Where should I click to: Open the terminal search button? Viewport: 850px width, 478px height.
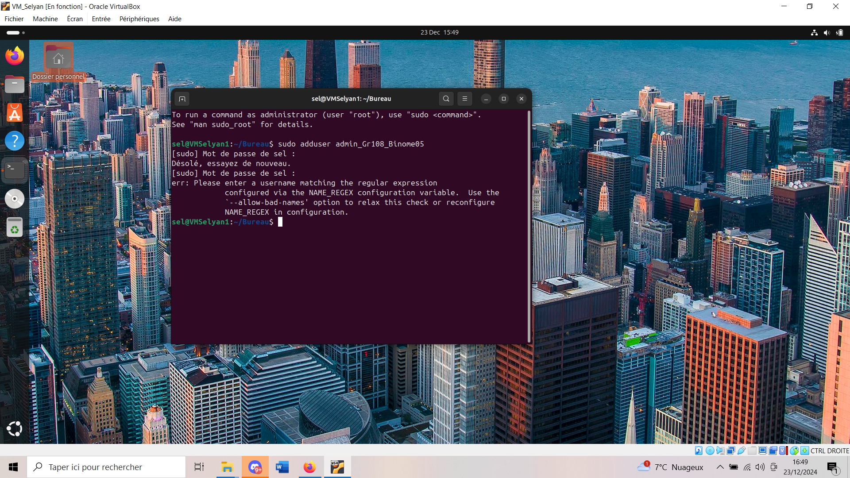446,99
